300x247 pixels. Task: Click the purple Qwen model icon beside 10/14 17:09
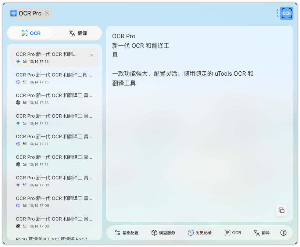tap(18, 205)
